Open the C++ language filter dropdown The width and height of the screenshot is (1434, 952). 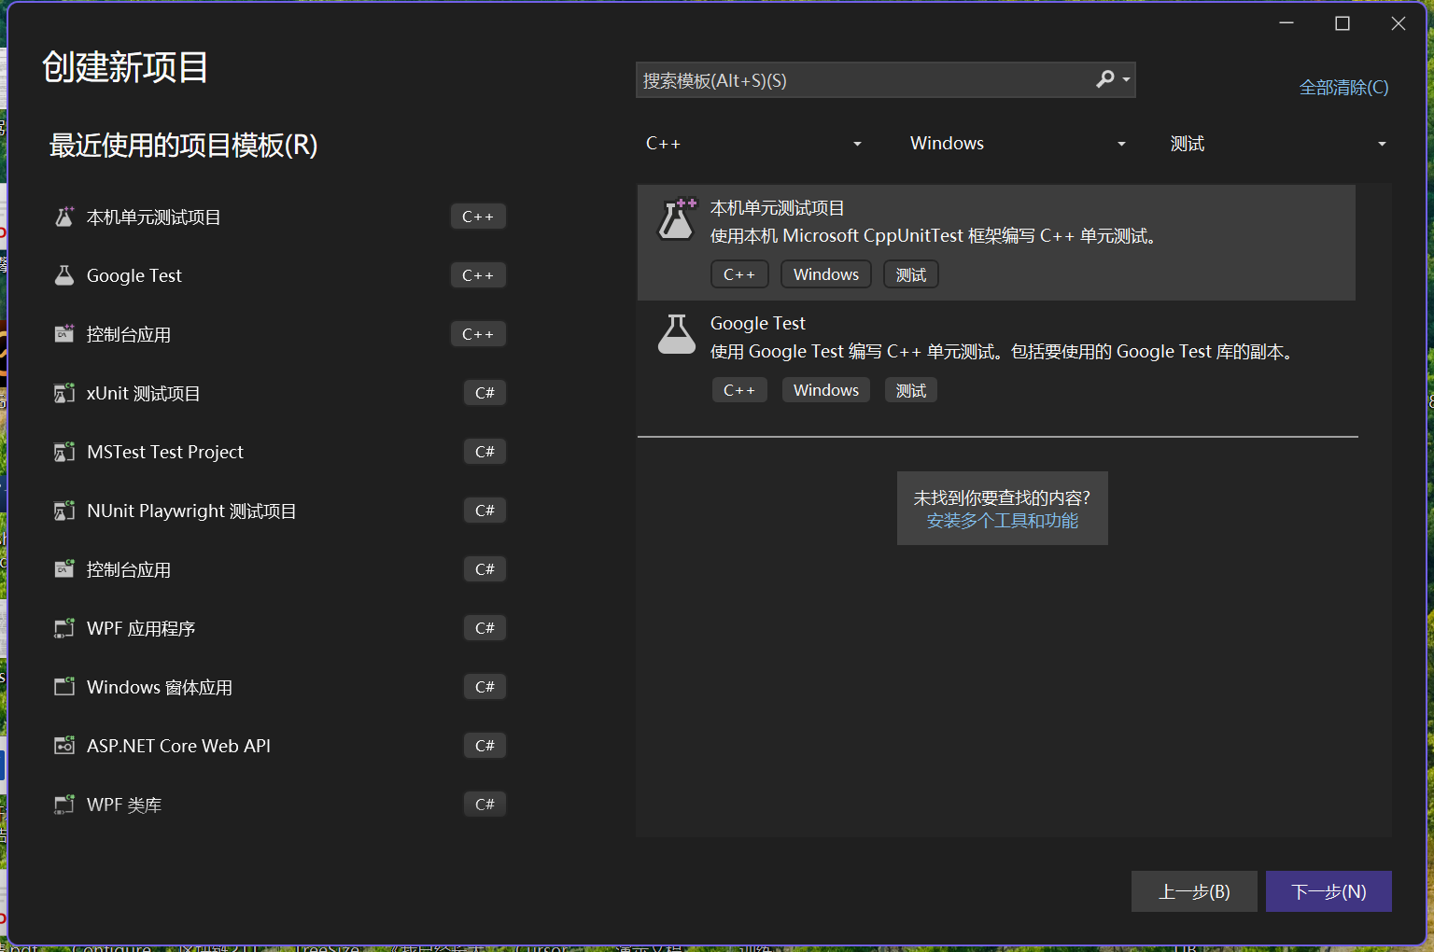coord(752,144)
